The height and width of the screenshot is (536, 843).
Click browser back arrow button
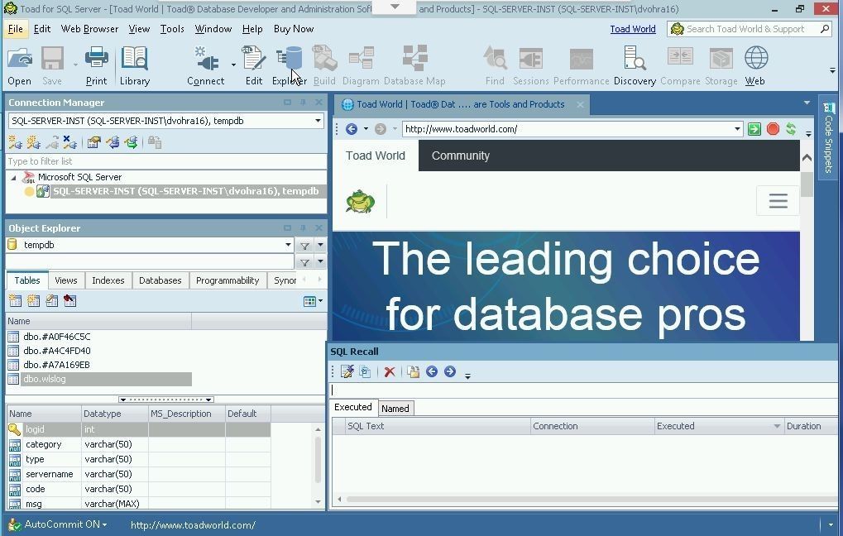[352, 129]
